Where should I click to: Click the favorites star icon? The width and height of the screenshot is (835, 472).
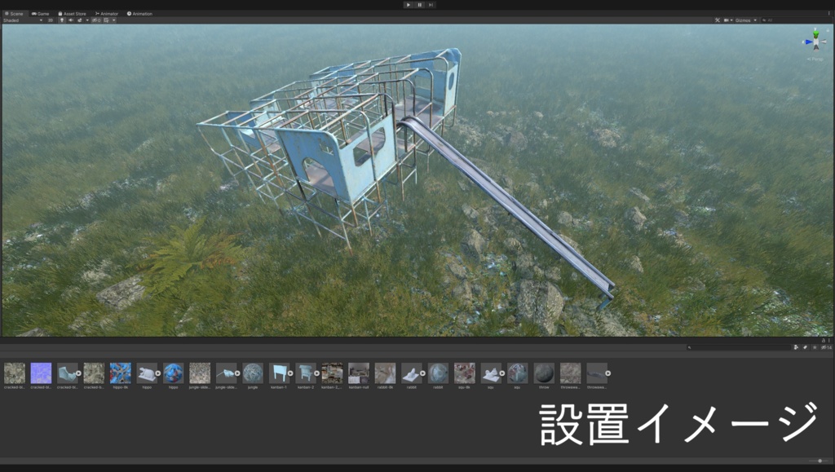point(815,347)
